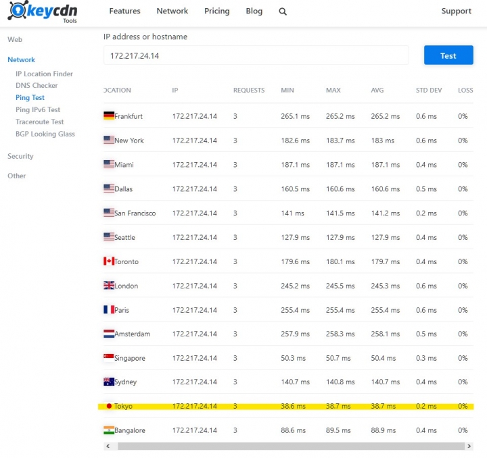Click the Amsterdam Netherlands flag icon
Screen dimensions: 487x458
(109, 334)
